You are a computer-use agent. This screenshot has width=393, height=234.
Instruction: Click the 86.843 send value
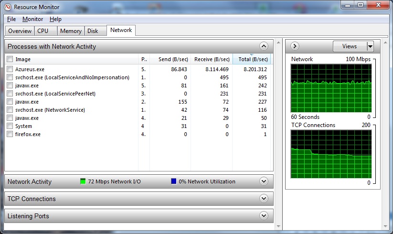pyautogui.click(x=179, y=69)
